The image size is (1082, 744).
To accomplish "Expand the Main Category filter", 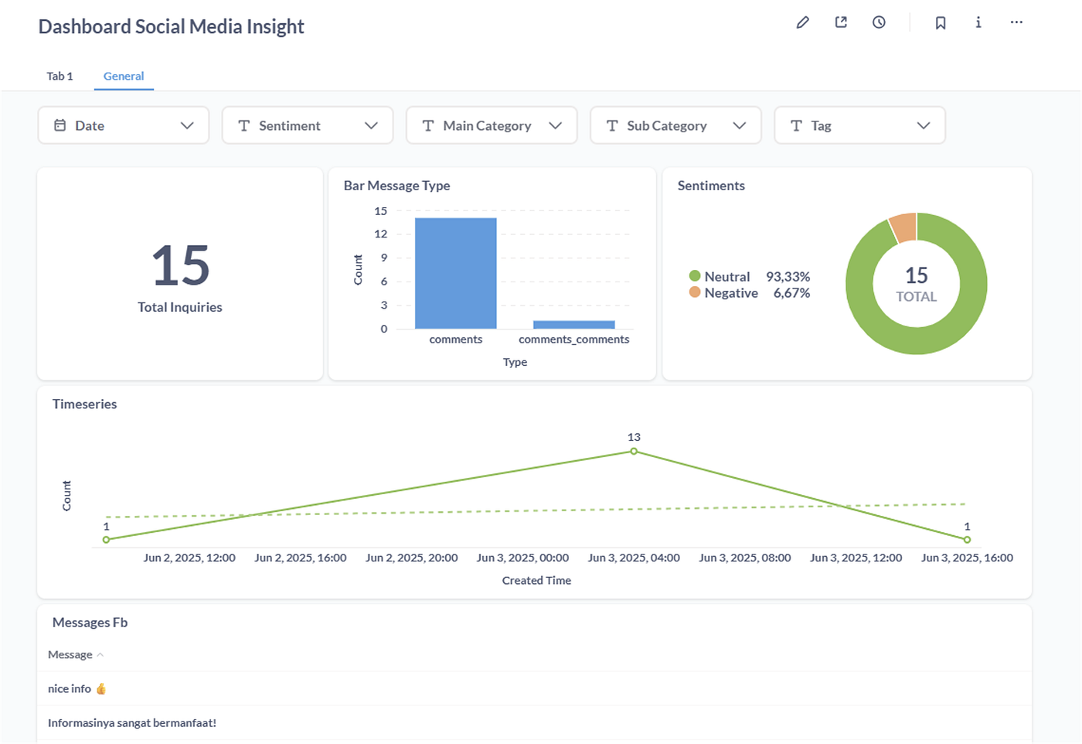I will pos(492,125).
